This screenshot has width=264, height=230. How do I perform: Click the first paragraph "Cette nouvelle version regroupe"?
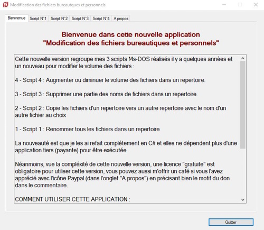point(124,62)
